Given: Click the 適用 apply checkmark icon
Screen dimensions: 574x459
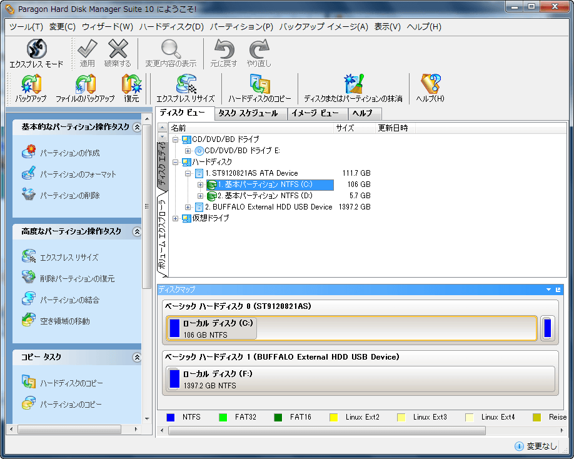Looking at the screenshot, I should [x=87, y=48].
